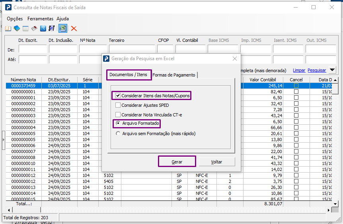Image resolution: width=343 pixels, height=224 pixels.
Task: Toggle Considerar Itens das Notas/Cupons checkbox
Action: coord(118,96)
